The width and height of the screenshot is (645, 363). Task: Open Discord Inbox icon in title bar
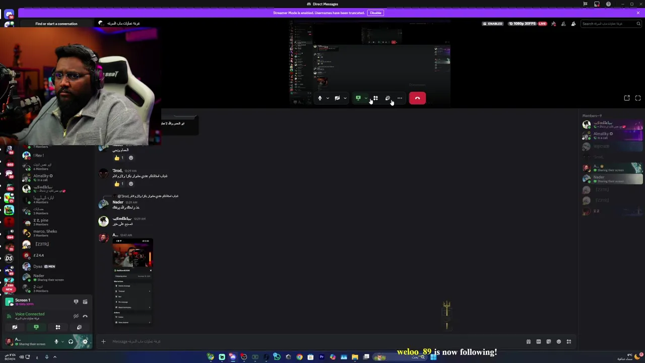[597, 4]
